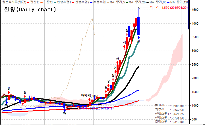Viewport: 205px width, 125px height.
Task: Click the 배당락 dividend marker
Action: [x=86, y=96]
